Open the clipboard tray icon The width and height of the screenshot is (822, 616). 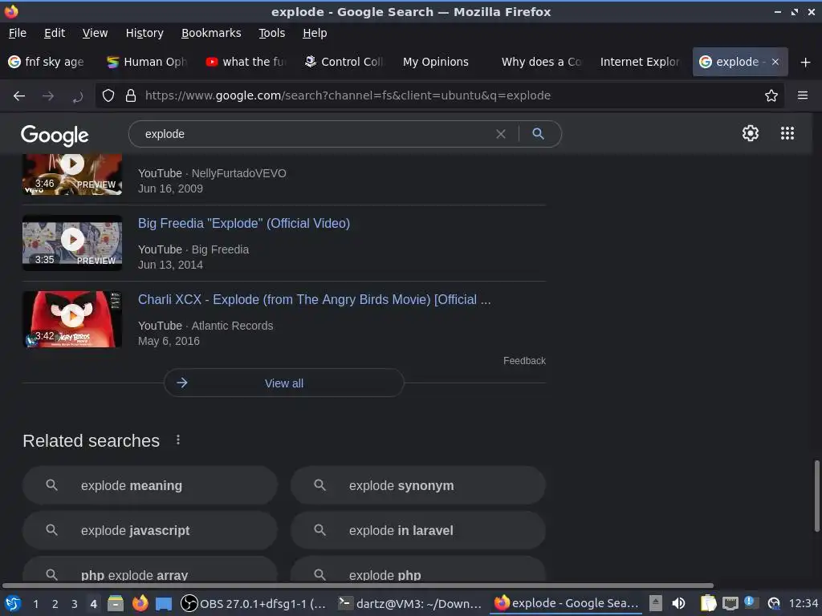(708, 603)
